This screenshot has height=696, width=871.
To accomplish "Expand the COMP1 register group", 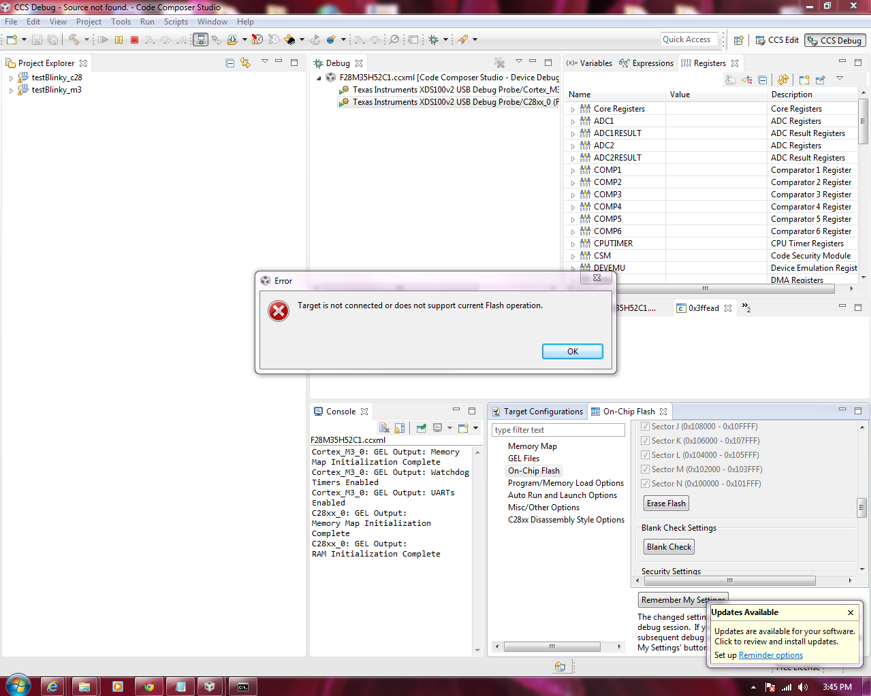I will pos(573,171).
